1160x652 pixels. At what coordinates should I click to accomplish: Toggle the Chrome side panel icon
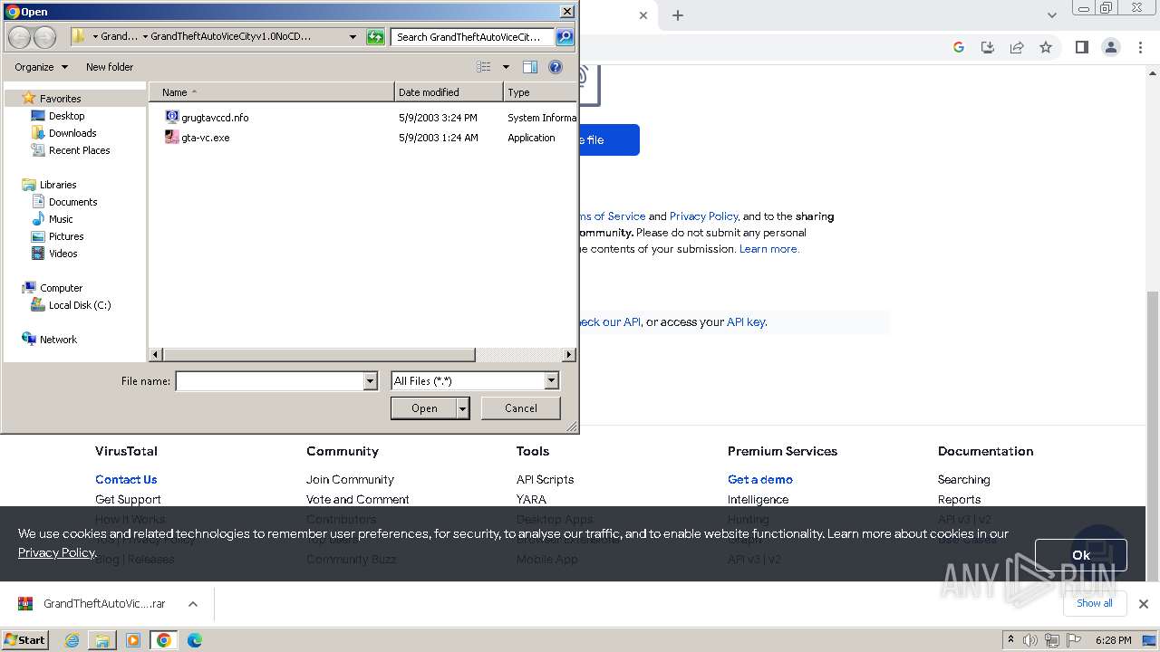1081,47
